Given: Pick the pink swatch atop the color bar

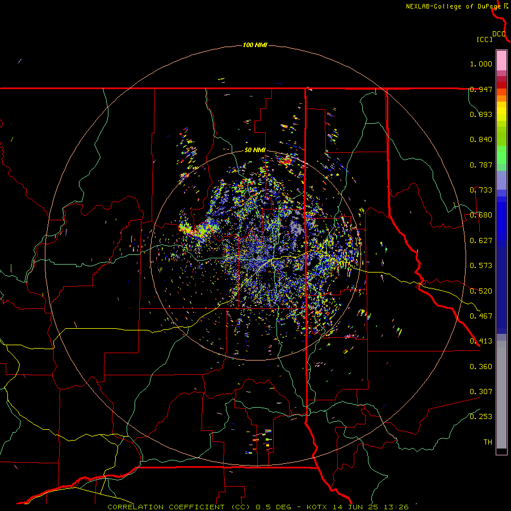Looking at the screenshot, I should 501,61.
